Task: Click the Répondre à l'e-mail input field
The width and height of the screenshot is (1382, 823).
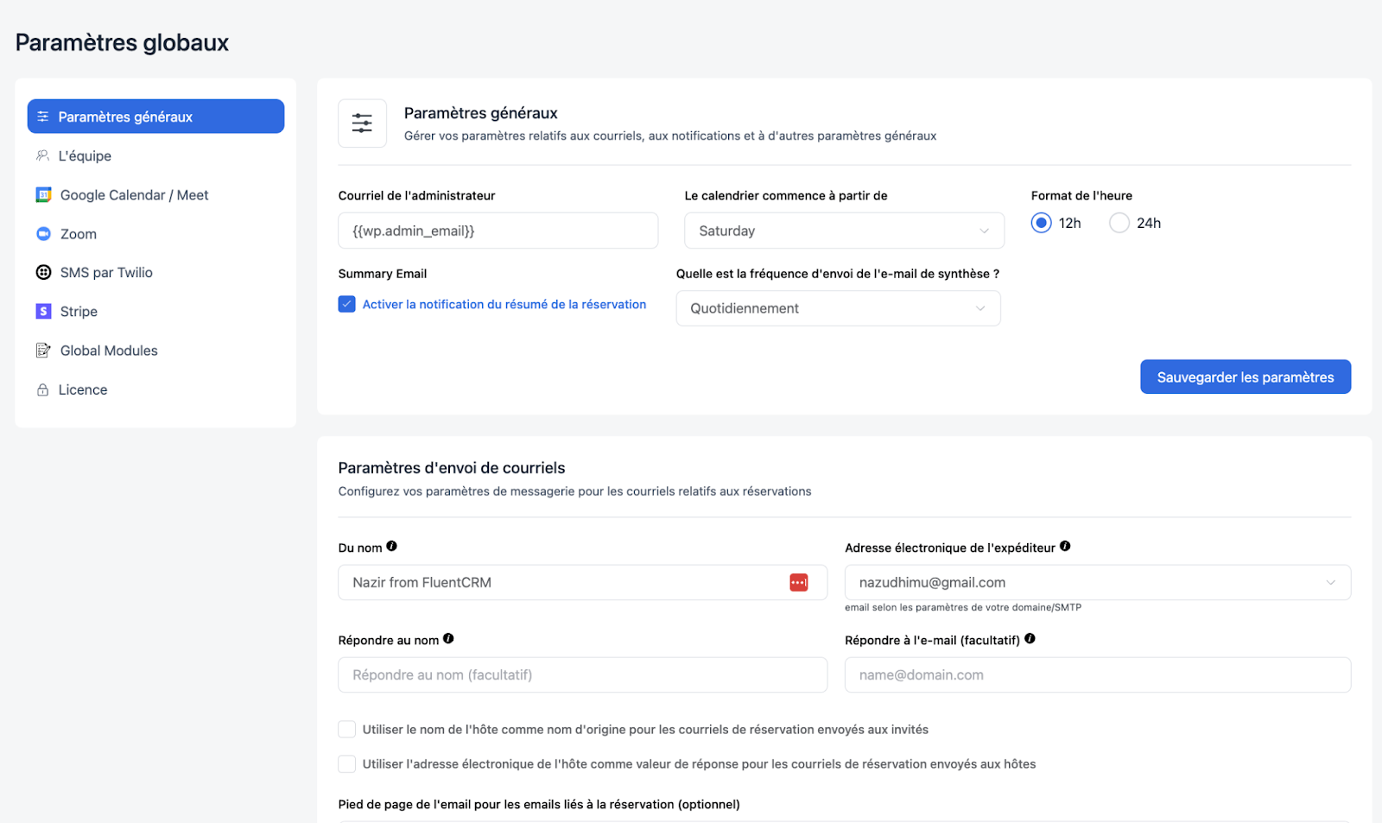Action: click(1097, 675)
